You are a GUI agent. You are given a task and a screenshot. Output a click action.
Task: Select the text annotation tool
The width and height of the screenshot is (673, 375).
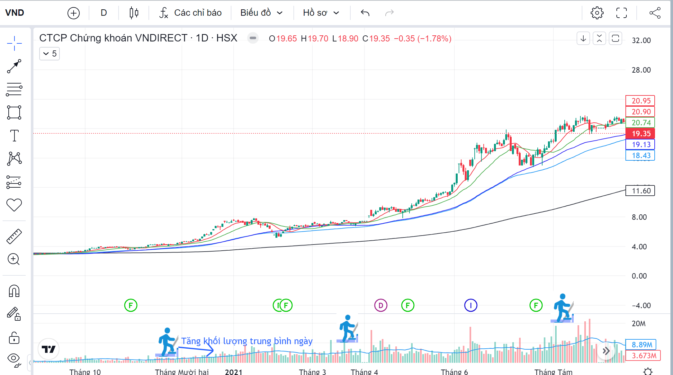pos(14,136)
